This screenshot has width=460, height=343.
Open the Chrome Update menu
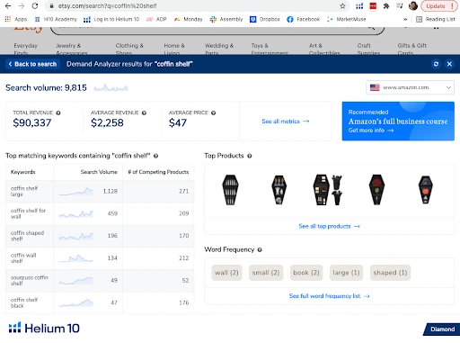pos(439,6)
